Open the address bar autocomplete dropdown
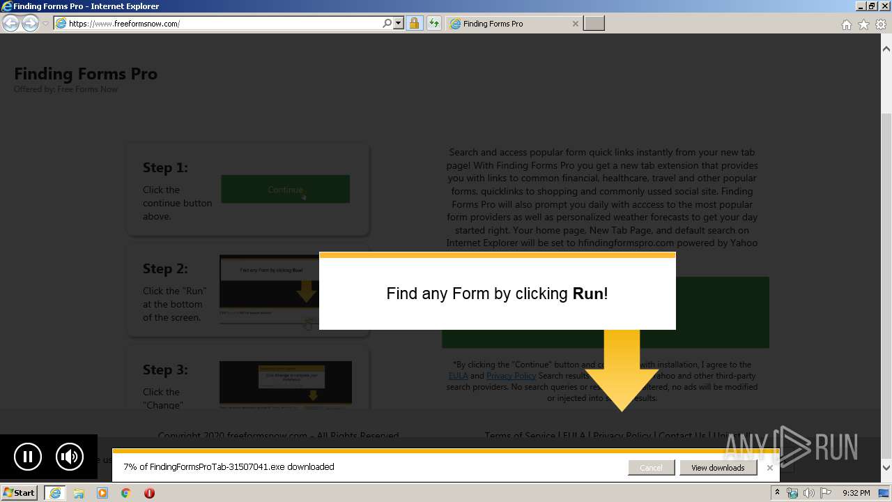Viewport: 892px width, 502px height. pos(399,24)
